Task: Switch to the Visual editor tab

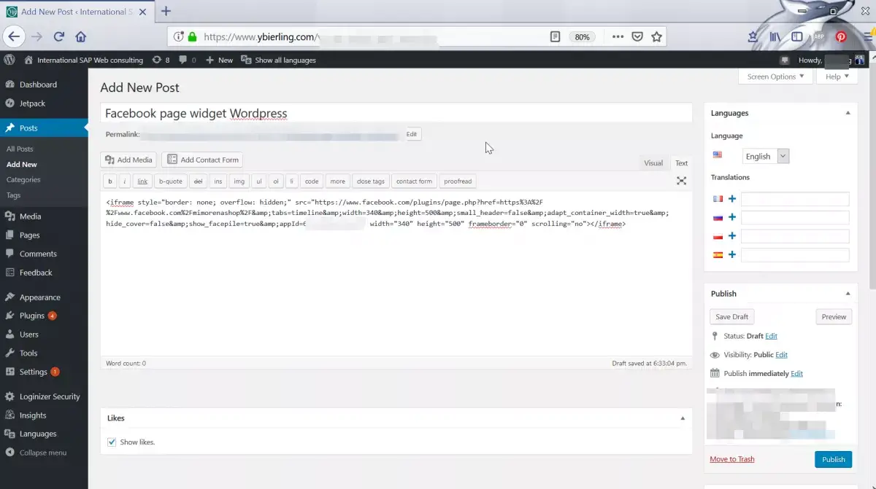Action: [653, 163]
